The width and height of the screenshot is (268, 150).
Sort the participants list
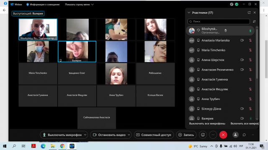pos(254,21)
